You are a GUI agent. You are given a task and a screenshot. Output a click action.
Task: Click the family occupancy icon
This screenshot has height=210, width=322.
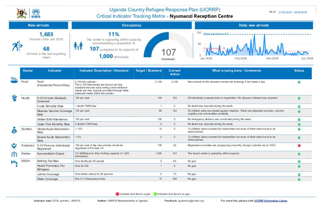pyautogui.click(x=78, y=46)
